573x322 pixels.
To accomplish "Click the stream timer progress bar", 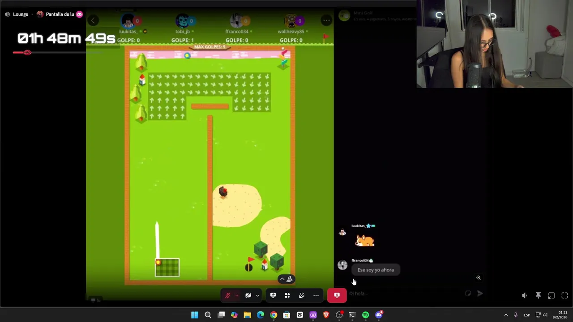I will tap(58, 53).
